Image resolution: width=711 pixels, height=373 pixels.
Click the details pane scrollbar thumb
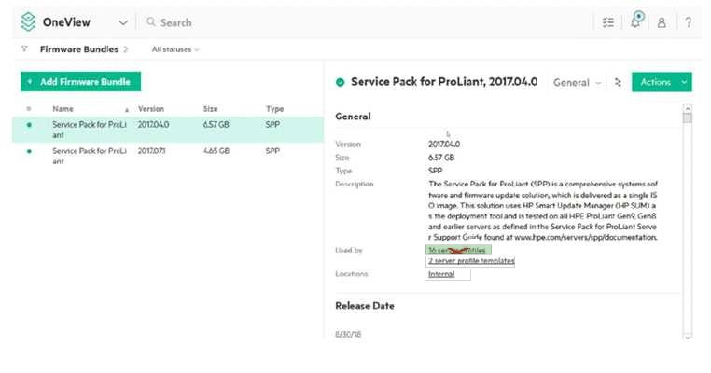tap(688, 117)
